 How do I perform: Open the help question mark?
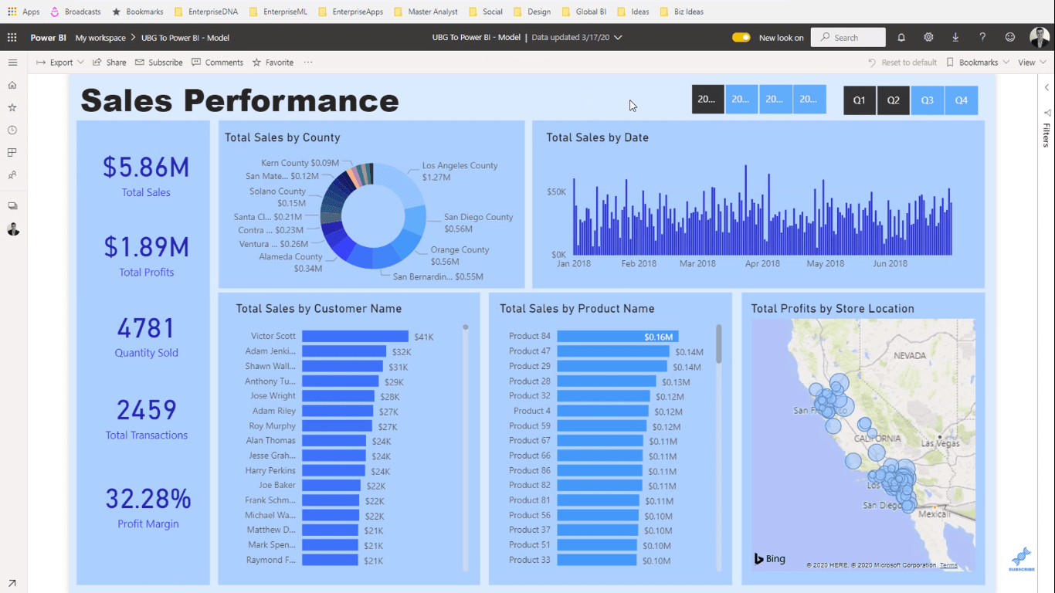pos(982,37)
